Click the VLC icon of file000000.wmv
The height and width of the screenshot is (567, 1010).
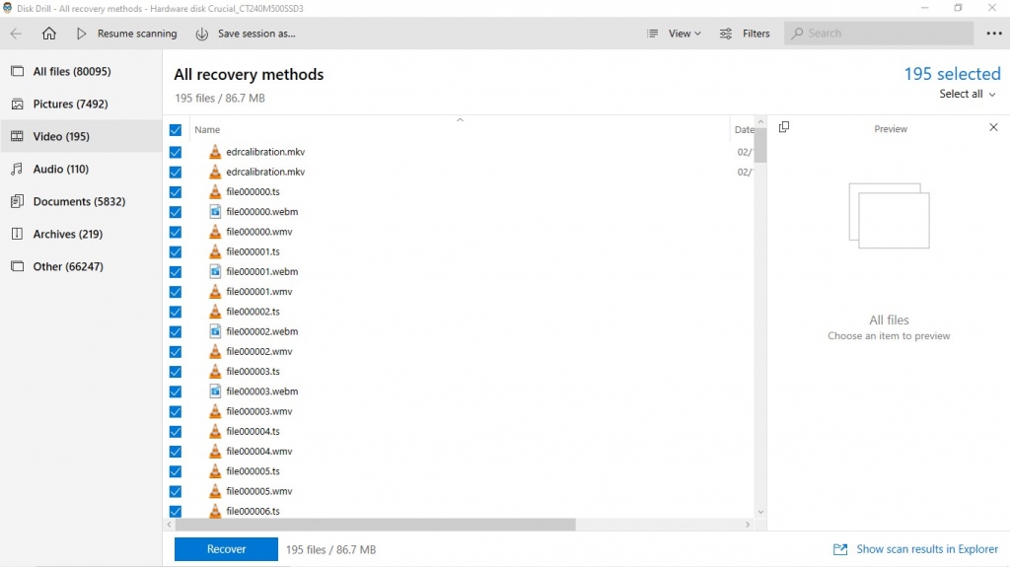[215, 232]
